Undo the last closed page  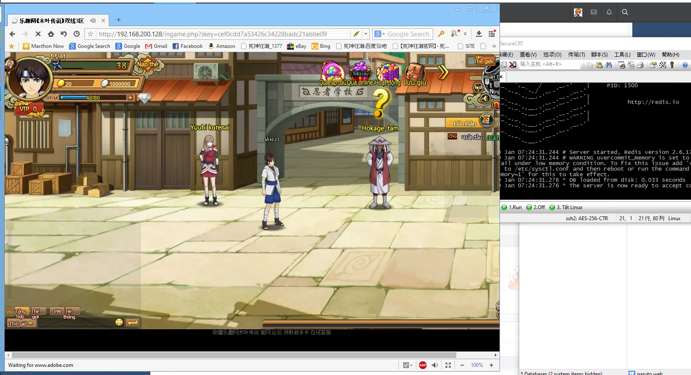pos(64,34)
